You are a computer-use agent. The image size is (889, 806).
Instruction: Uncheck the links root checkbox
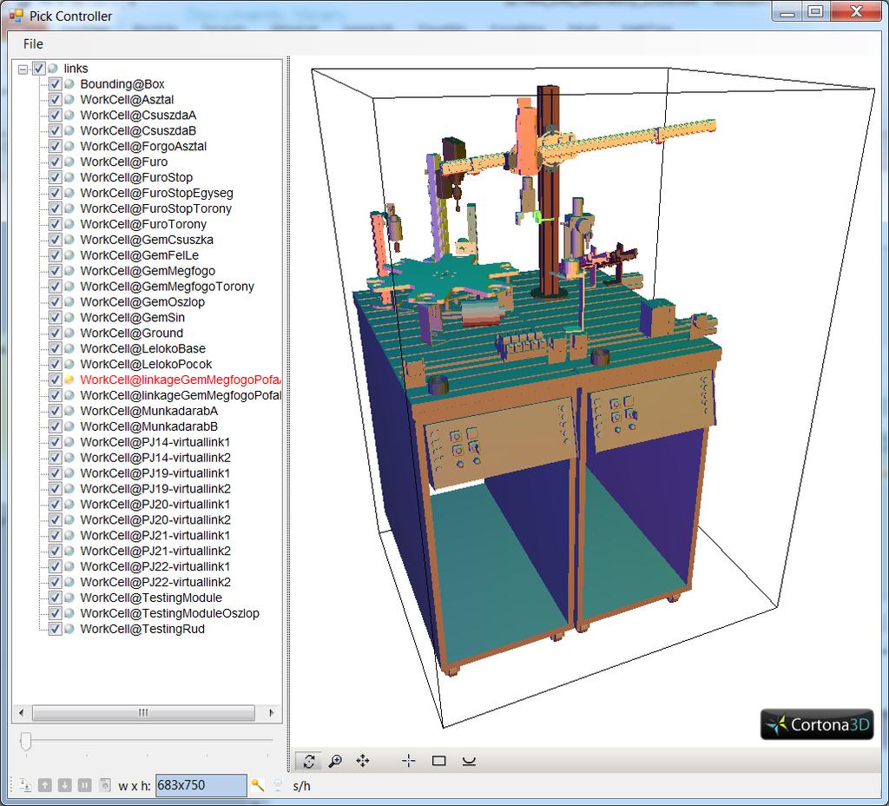pos(38,69)
